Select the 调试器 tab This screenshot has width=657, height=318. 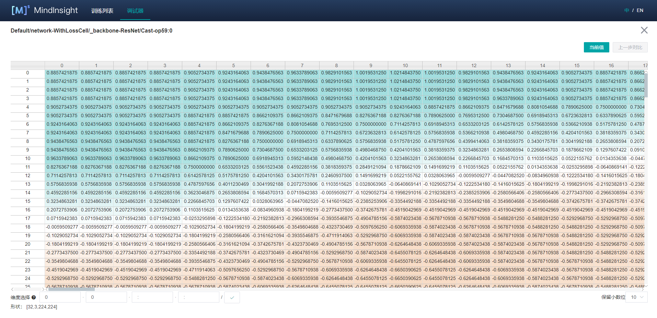(x=135, y=11)
